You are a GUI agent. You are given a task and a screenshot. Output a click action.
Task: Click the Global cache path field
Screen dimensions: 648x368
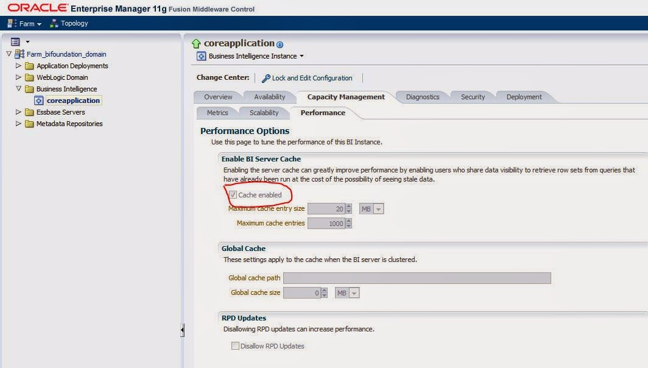point(417,278)
